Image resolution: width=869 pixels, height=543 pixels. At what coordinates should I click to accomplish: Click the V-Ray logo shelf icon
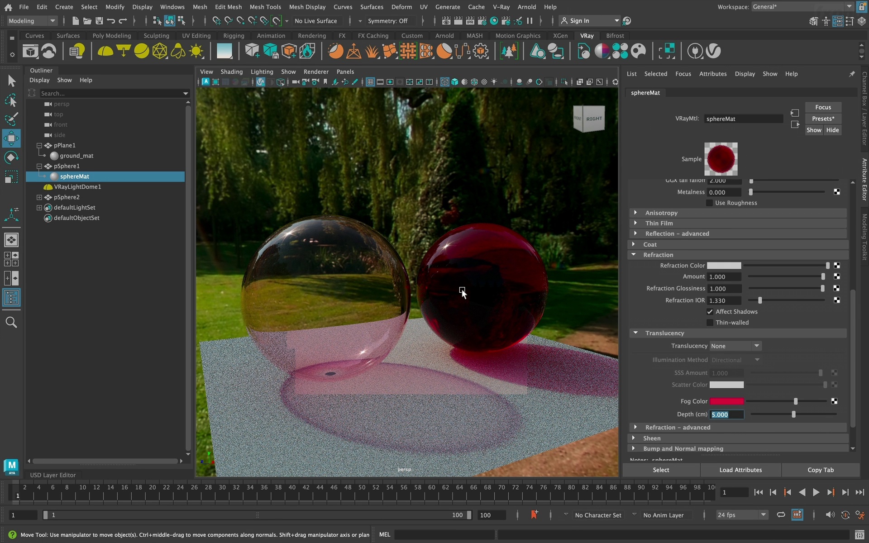[x=713, y=51]
